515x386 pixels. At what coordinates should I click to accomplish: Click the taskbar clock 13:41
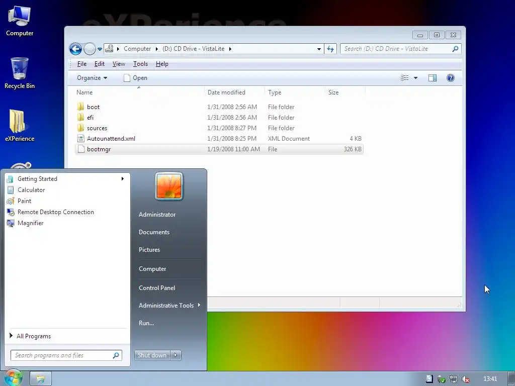(490, 379)
